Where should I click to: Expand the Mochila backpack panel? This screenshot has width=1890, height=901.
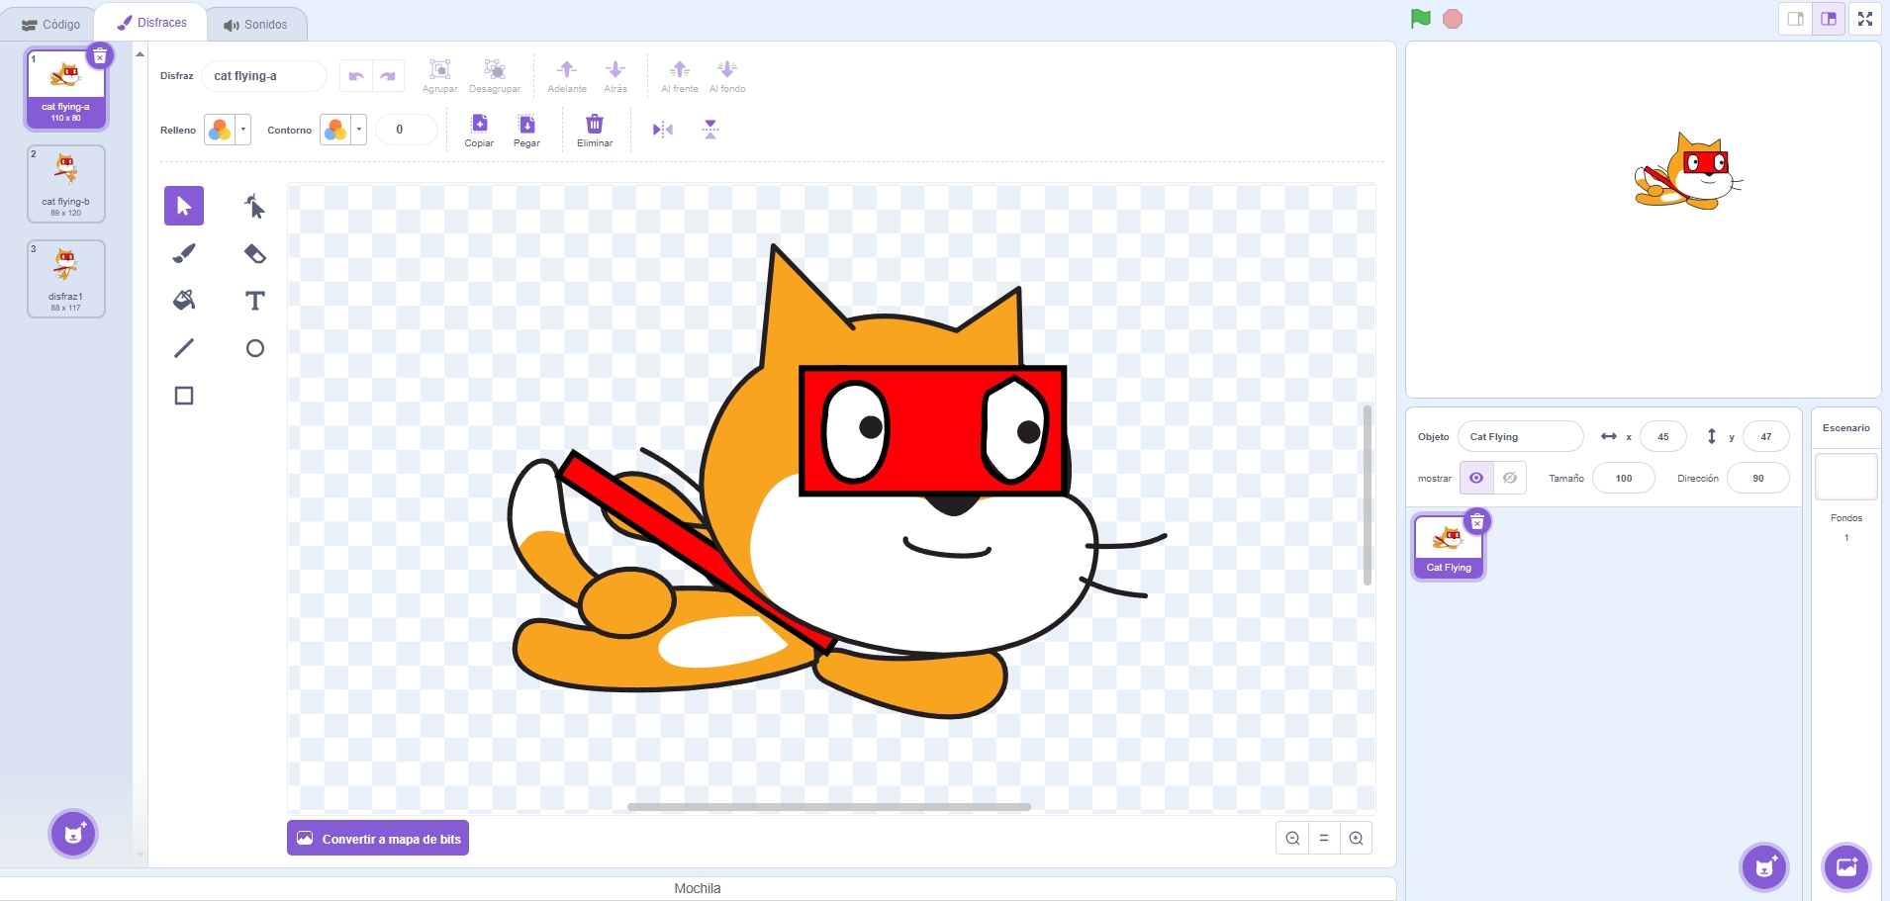698,888
